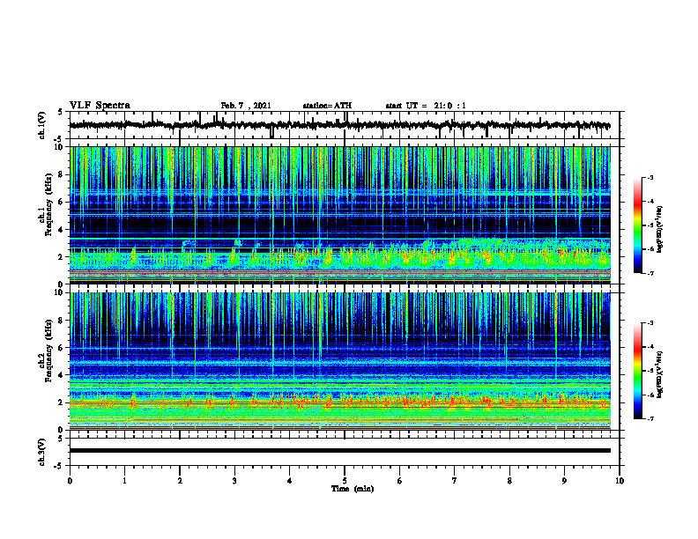Click the '10' kHz tick of ch.2 spectrogram
This screenshot has width=698, height=539.
pyautogui.click(x=61, y=292)
